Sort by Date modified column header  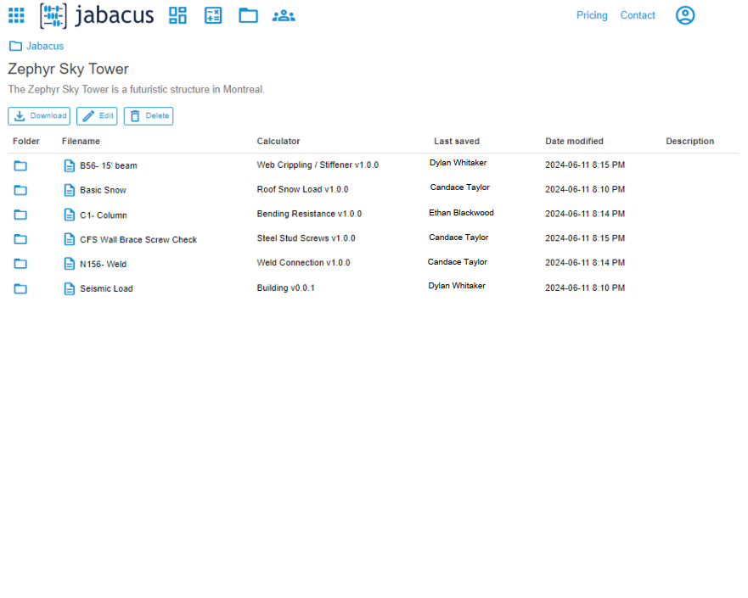pos(574,141)
